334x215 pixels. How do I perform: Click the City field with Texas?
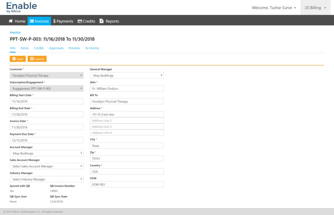[127, 146]
